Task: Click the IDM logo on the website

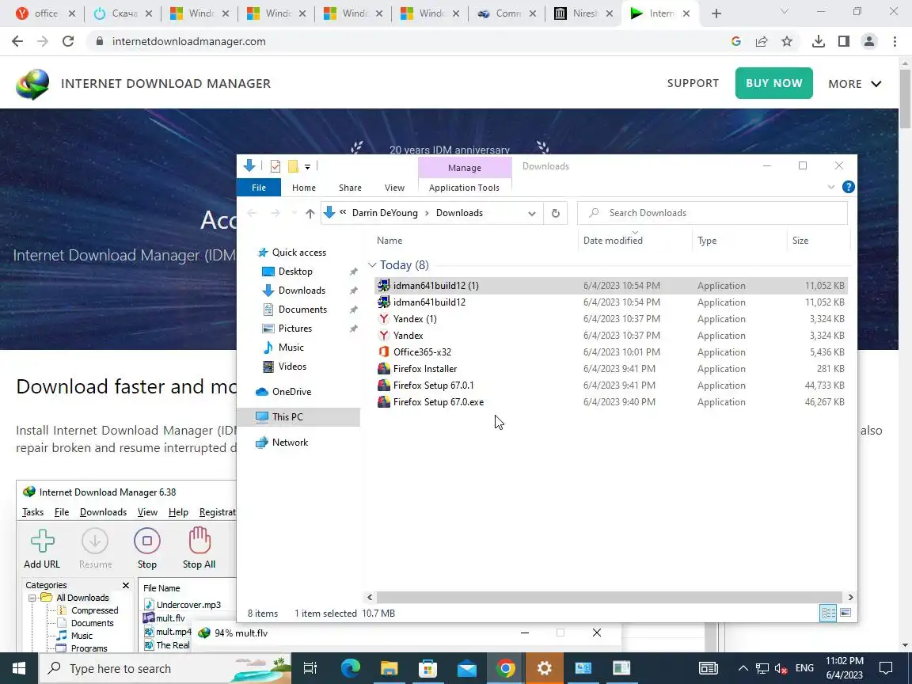Action: (32, 85)
